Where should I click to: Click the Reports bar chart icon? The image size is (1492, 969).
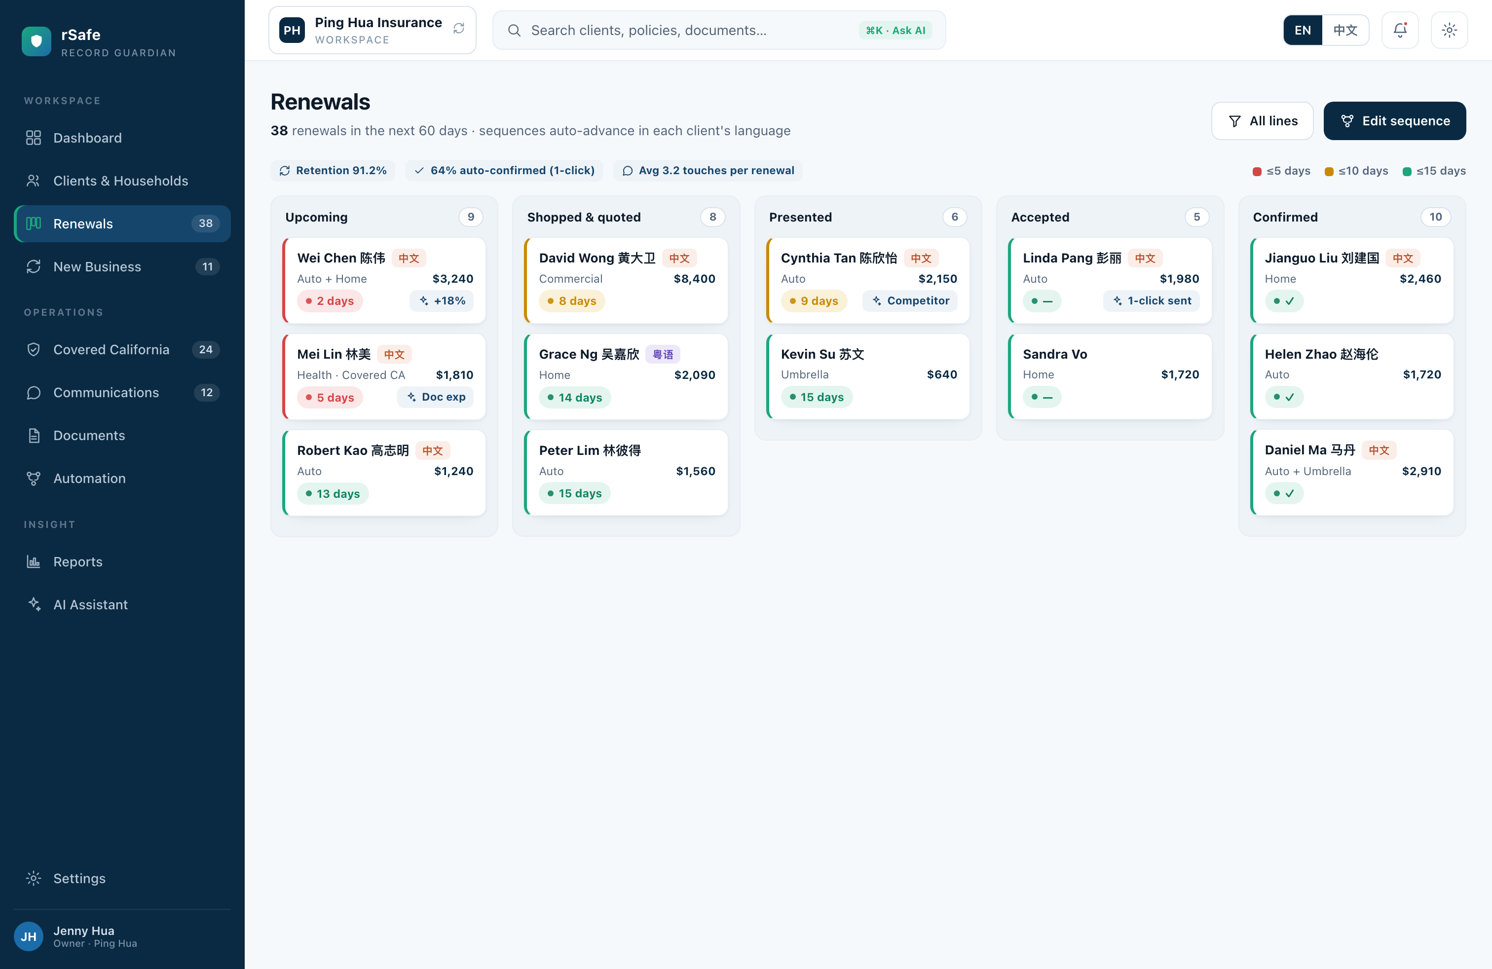[x=34, y=561]
